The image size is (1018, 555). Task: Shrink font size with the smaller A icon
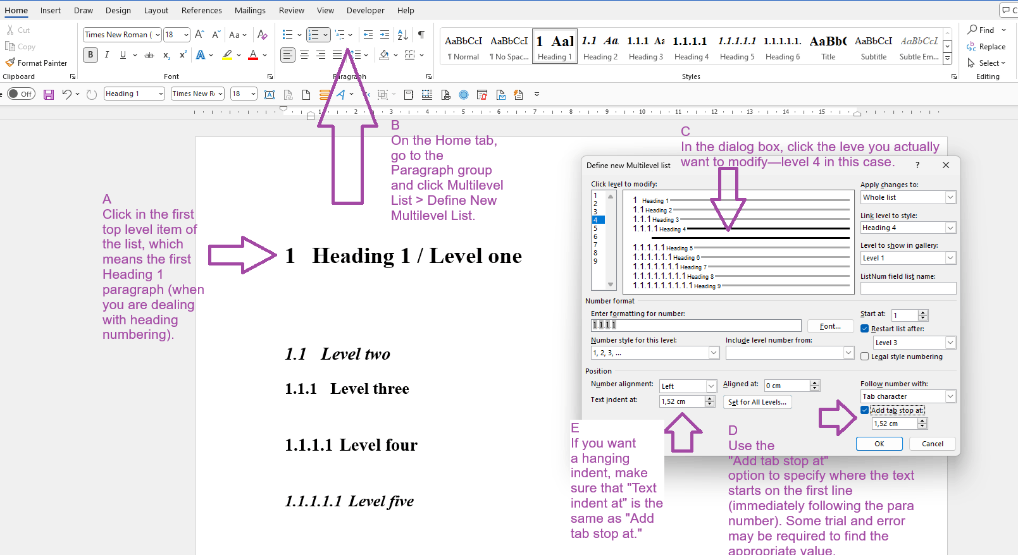216,34
